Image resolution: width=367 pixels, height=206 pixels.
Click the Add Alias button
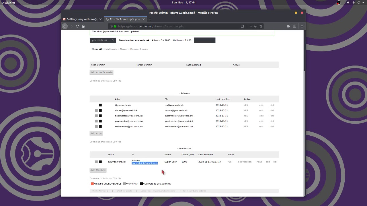(96, 133)
